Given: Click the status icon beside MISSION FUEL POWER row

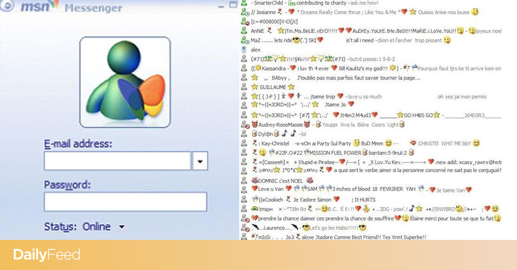Looking at the screenshot, I should pyautogui.click(x=244, y=153).
